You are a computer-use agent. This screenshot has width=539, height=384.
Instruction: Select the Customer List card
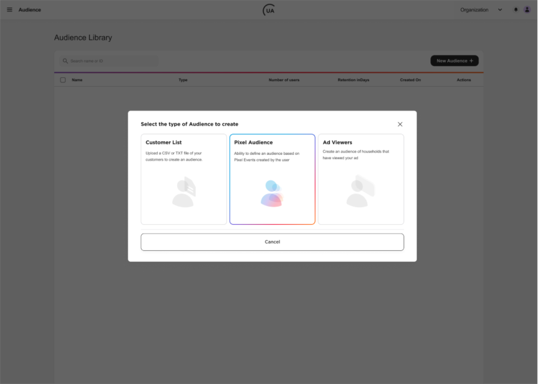[183, 179]
